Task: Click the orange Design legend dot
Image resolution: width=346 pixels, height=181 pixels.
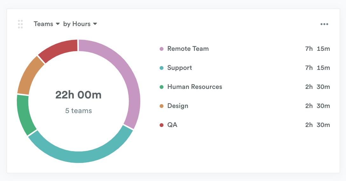Action: pos(162,106)
